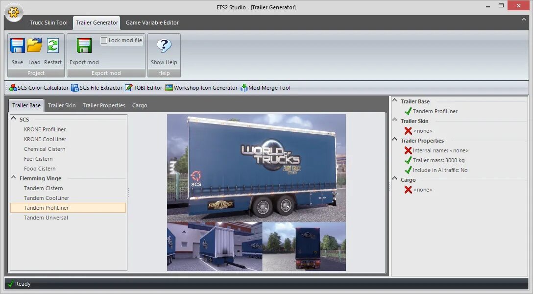Switch to the Truck Skin Tool tab
533x294 pixels.
pyautogui.click(x=48, y=23)
